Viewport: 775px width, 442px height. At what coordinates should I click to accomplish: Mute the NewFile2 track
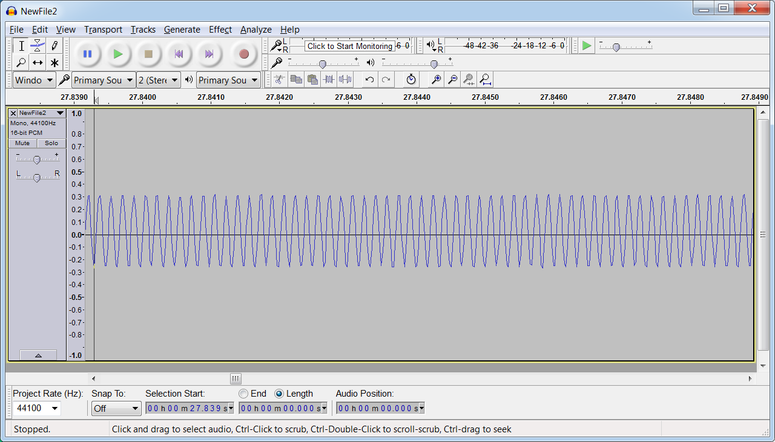(22, 143)
